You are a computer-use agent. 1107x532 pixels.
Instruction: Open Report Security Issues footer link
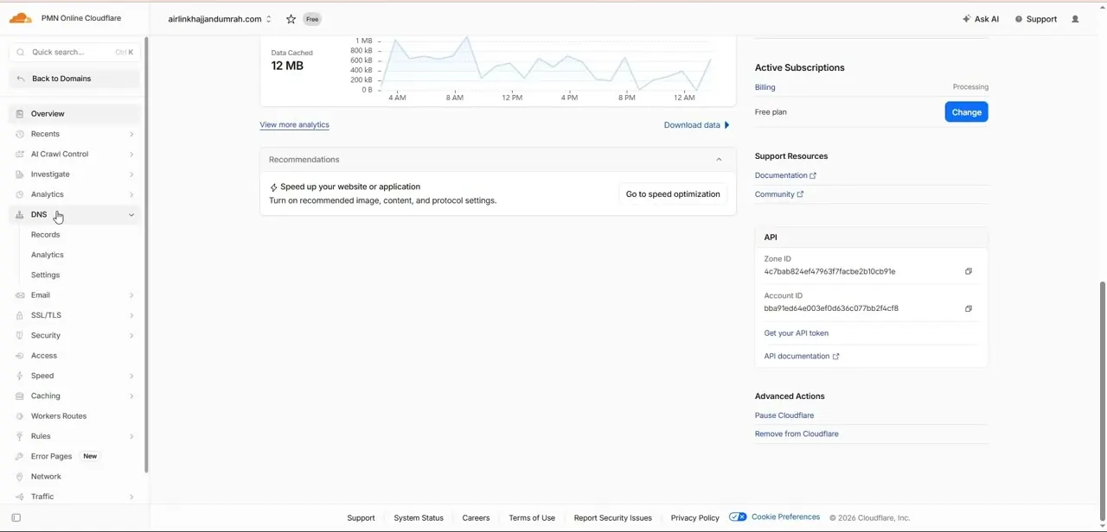click(613, 518)
